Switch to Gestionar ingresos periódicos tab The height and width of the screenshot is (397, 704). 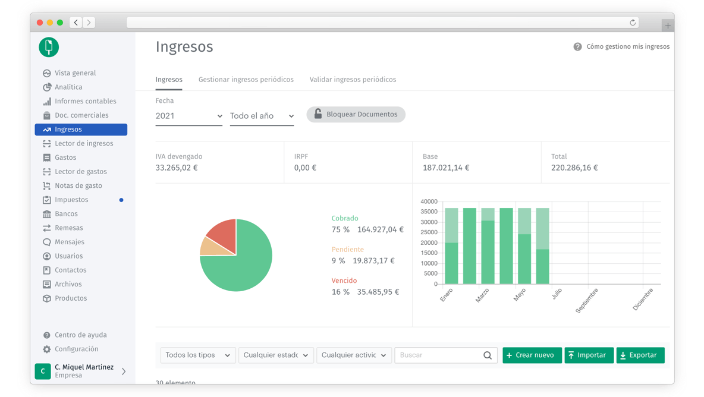pos(246,80)
